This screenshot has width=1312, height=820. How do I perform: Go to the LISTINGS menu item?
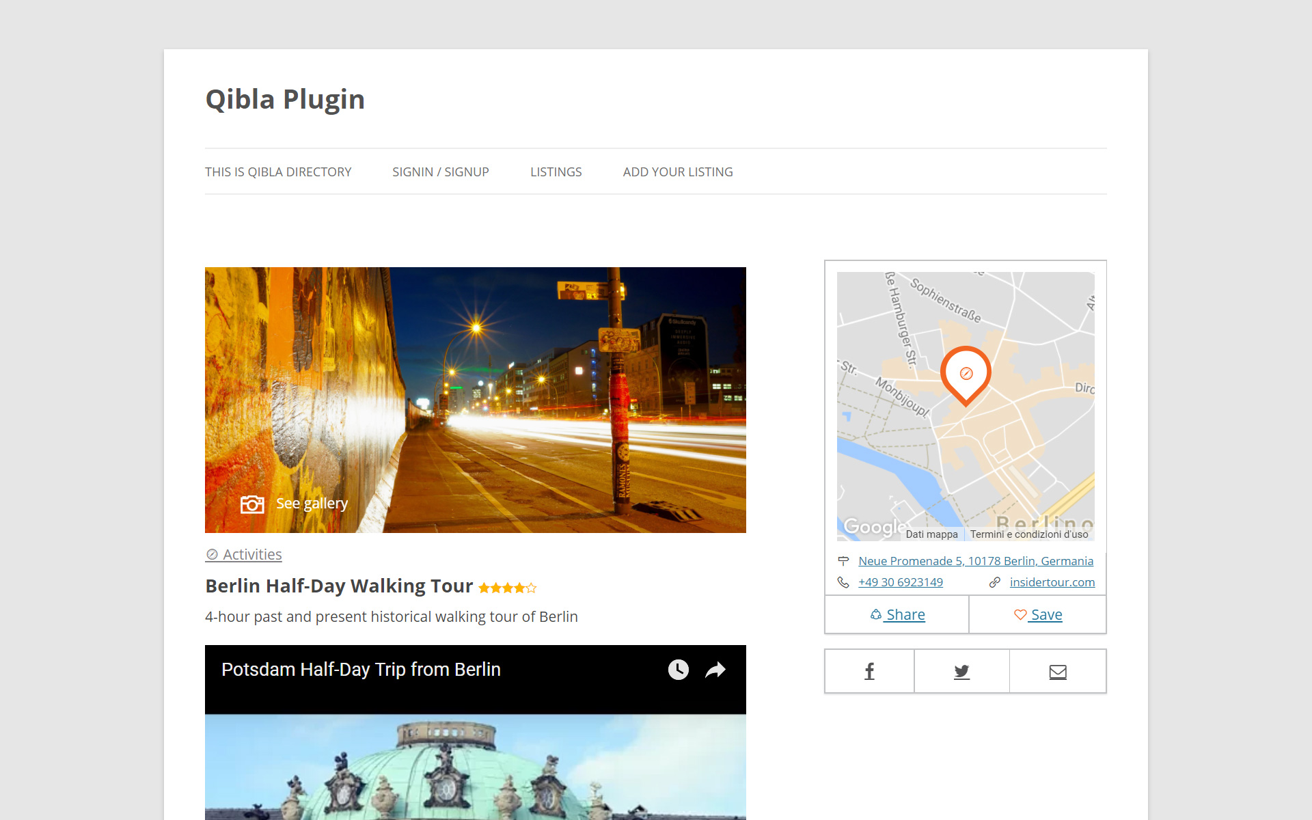pyautogui.click(x=556, y=172)
